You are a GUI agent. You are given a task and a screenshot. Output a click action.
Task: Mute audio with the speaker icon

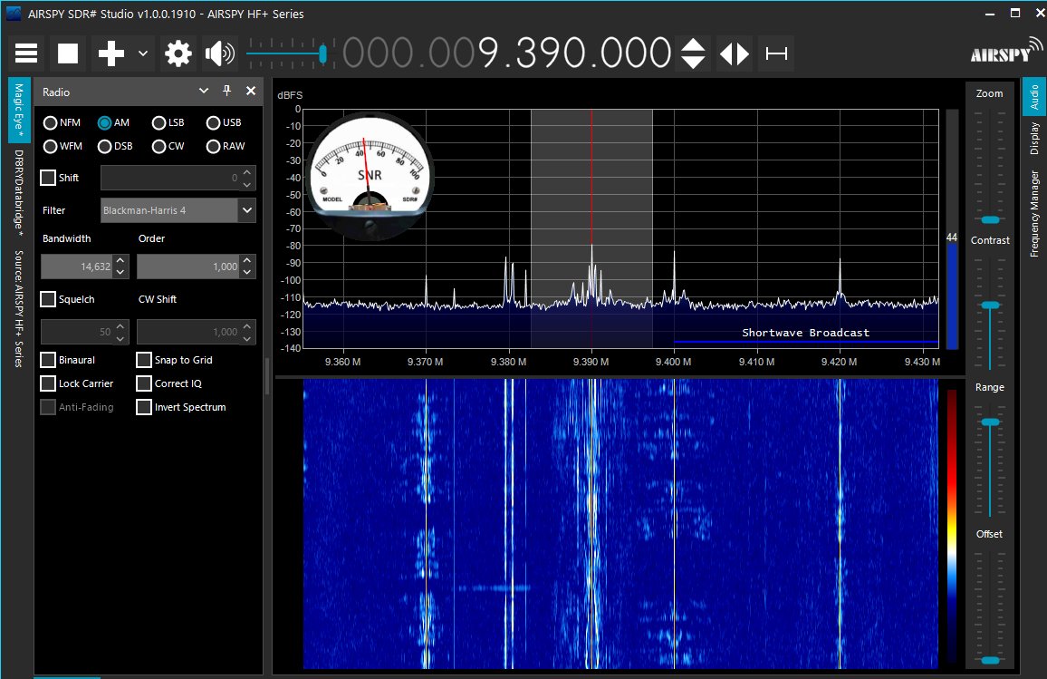tap(220, 53)
